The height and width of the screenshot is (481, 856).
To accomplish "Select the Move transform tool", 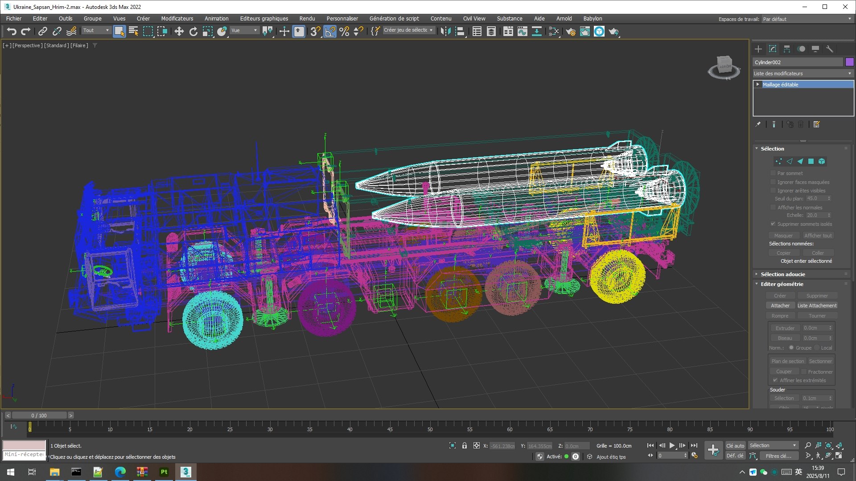I will tap(179, 31).
